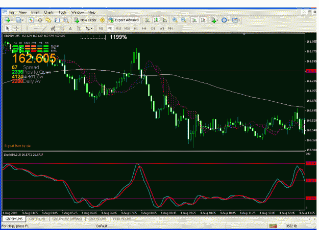The width and height of the screenshot is (319, 230).
Task: Open the Insert menu
Action: pos(35,12)
